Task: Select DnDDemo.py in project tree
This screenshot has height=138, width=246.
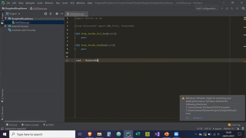Action: pos(22,22)
